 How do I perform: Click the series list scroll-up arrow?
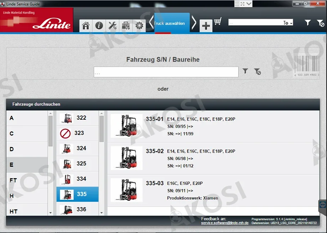click(102, 113)
